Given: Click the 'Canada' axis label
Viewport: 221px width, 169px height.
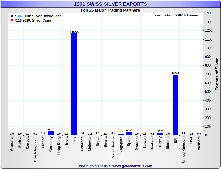Looking at the screenshot, I should (27, 143).
